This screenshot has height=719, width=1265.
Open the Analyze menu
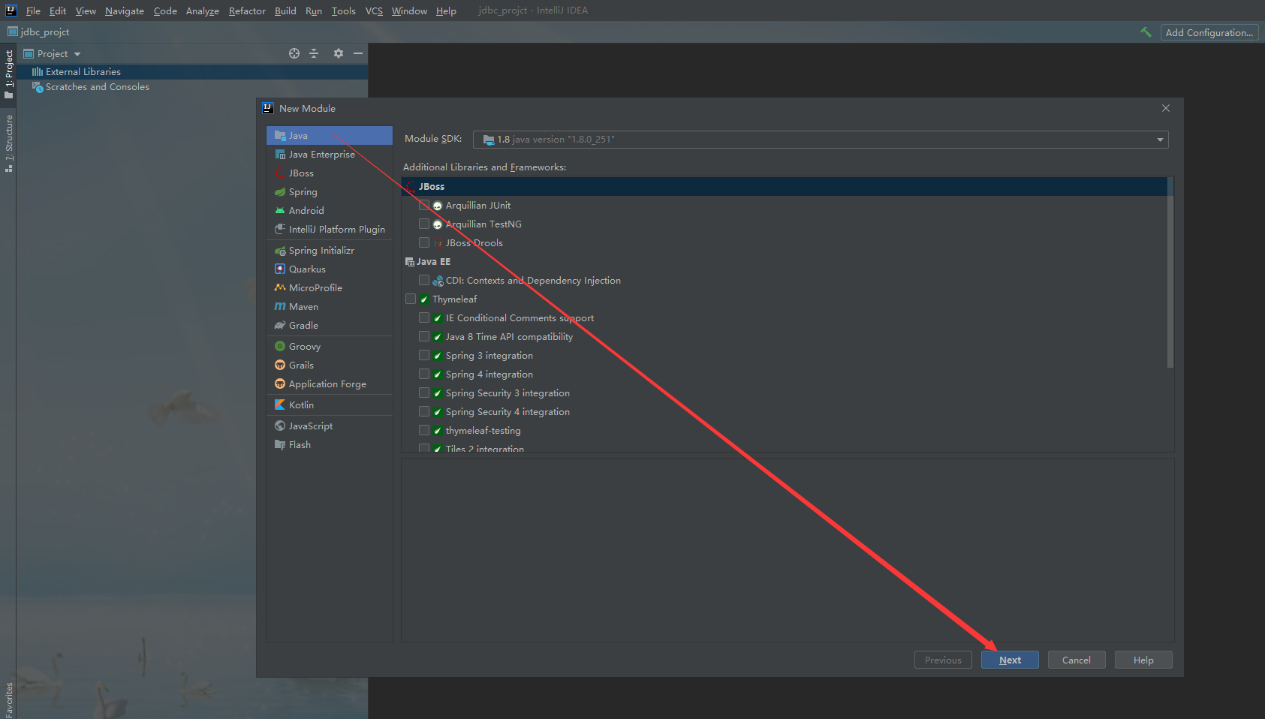pyautogui.click(x=202, y=11)
